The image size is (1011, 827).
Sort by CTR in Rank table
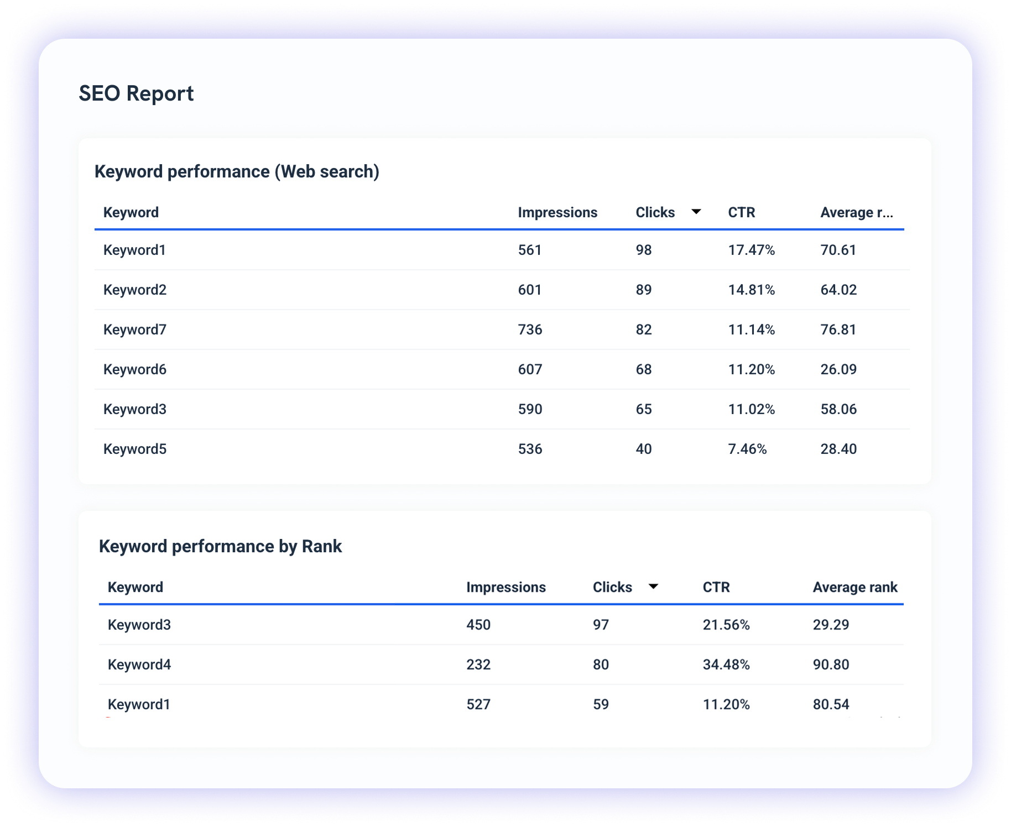716,587
